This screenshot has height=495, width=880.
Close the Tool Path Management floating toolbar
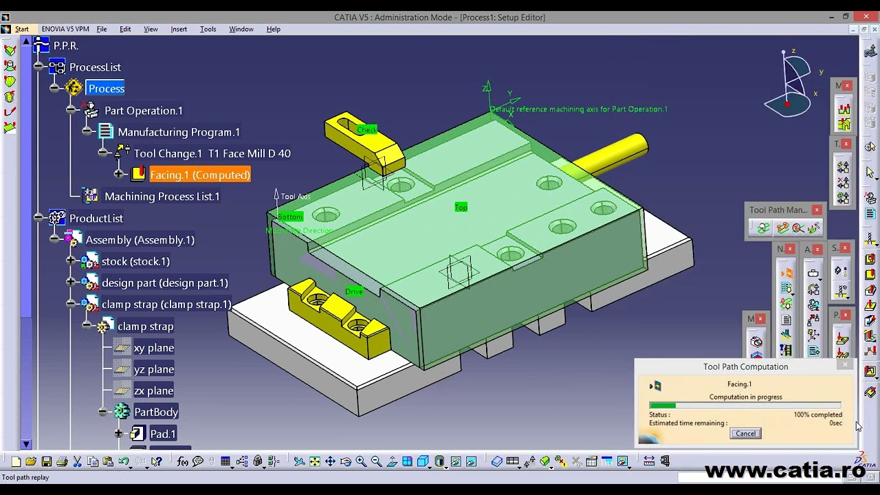coord(817,210)
